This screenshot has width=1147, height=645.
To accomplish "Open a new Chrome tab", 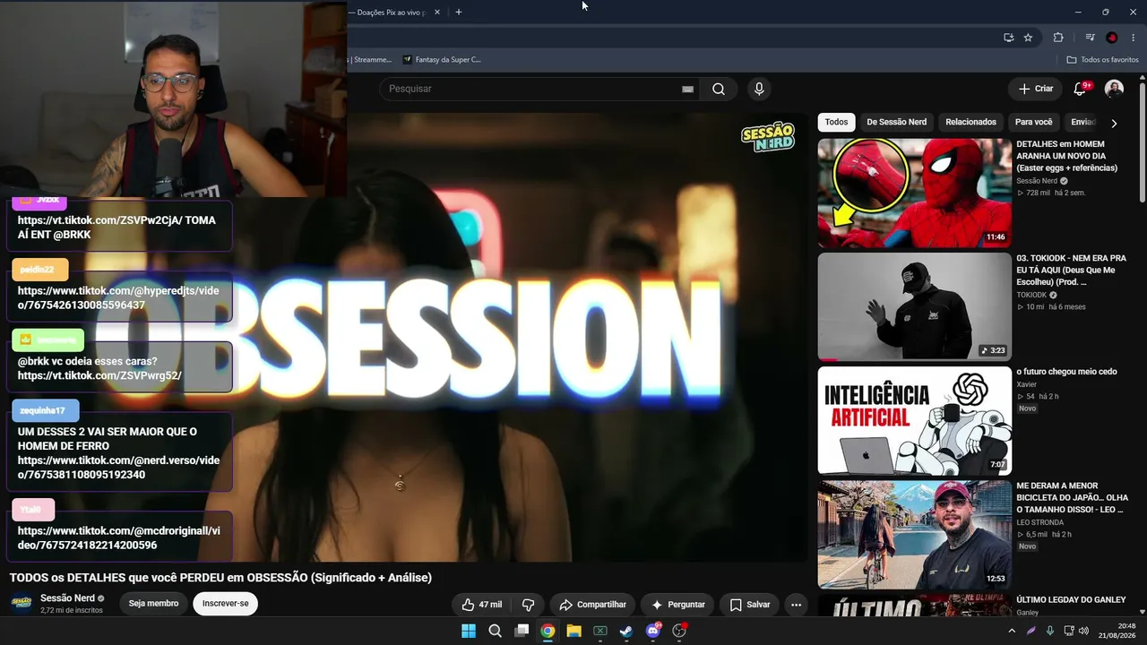I will 458,13.
